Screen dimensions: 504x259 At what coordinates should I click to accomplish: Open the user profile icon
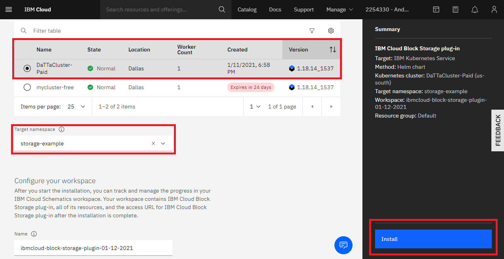pos(494,9)
